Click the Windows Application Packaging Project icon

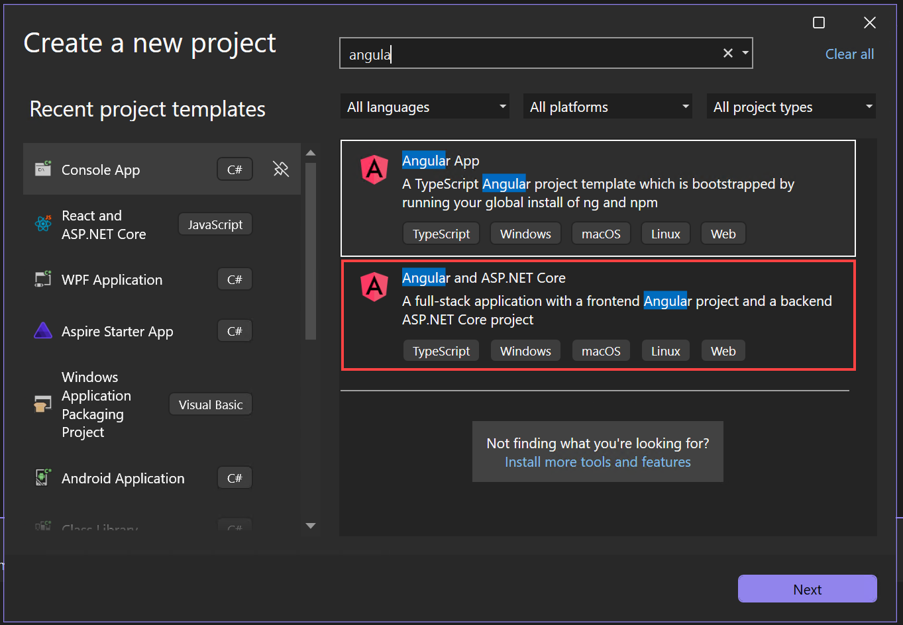42,404
